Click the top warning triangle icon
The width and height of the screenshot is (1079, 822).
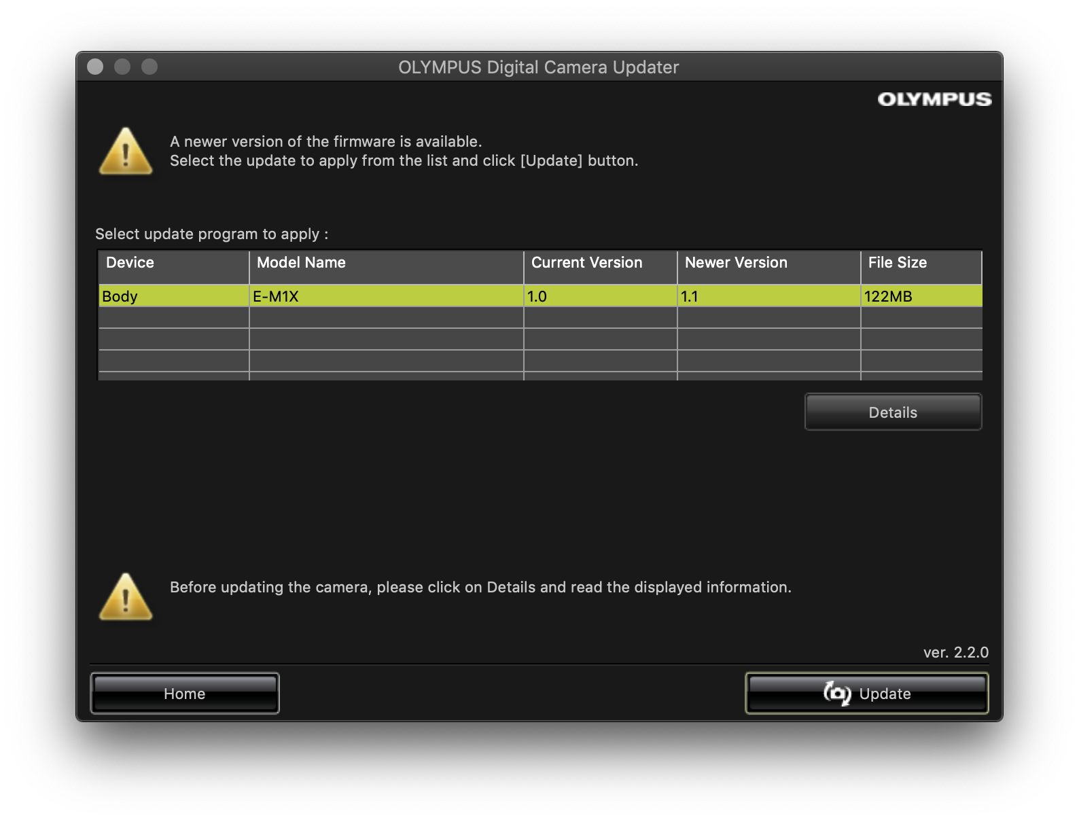click(x=126, y=151)
